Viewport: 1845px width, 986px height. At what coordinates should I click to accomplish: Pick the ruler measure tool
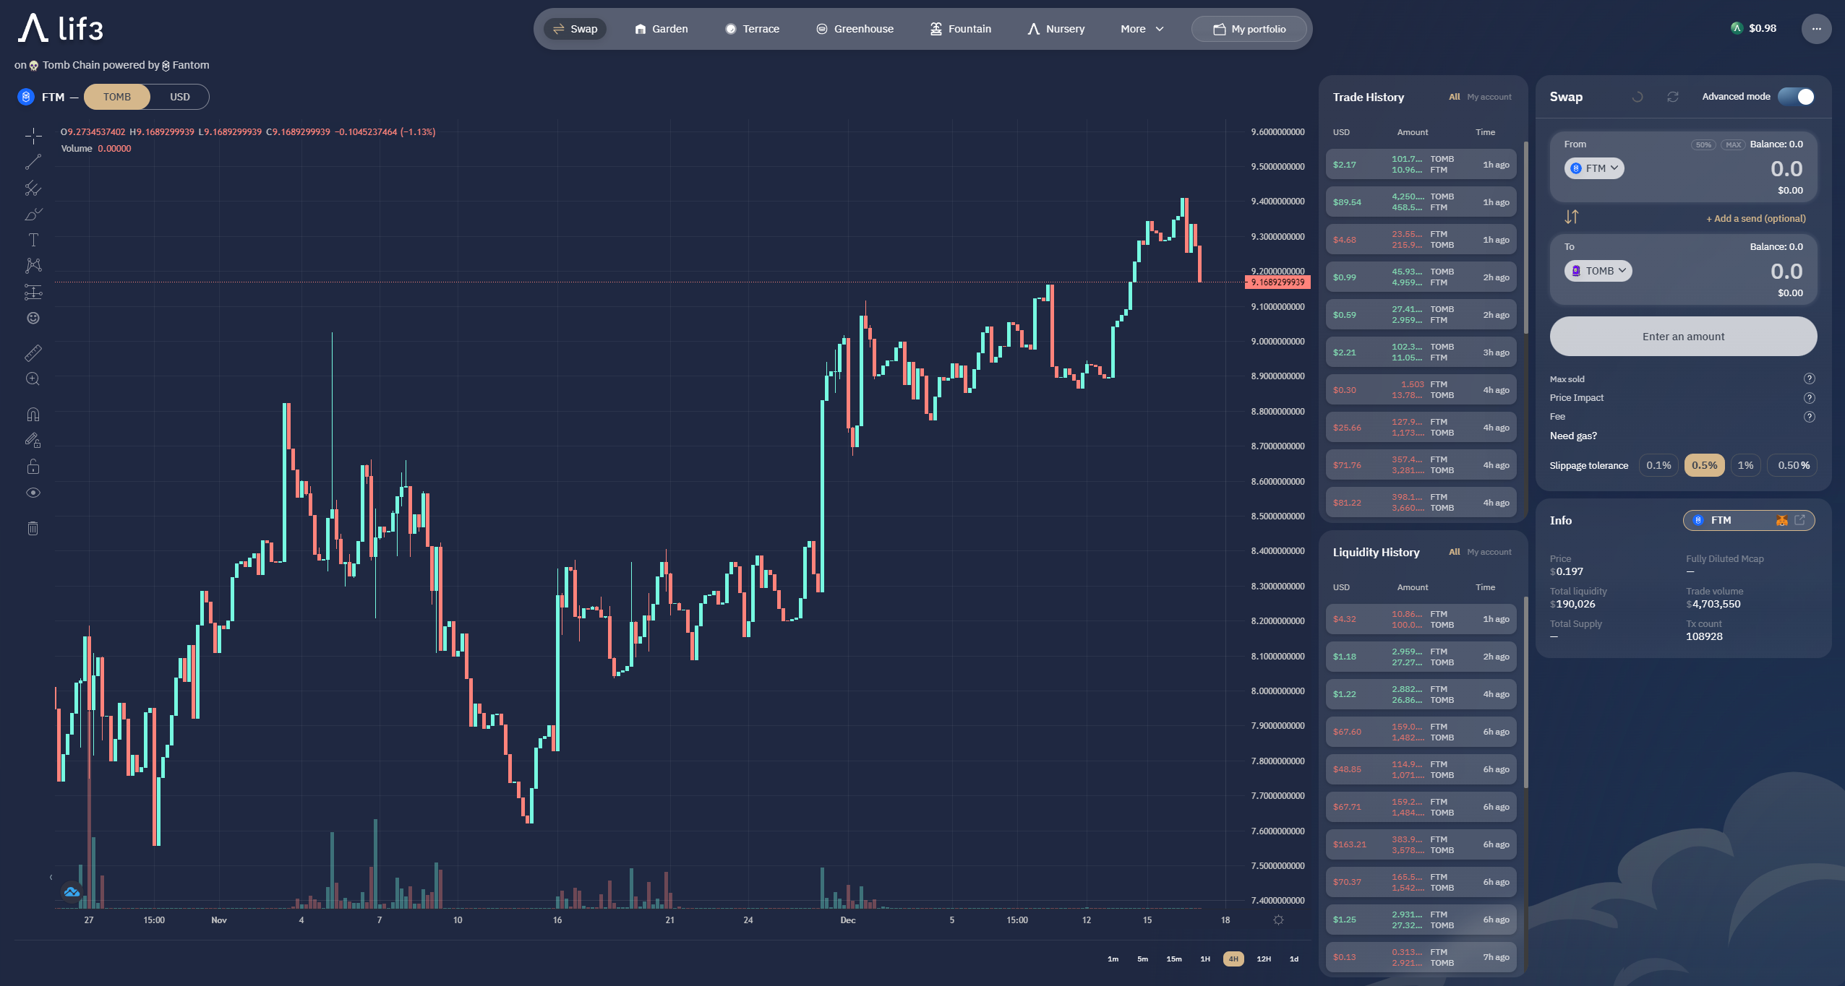[33, 353]
